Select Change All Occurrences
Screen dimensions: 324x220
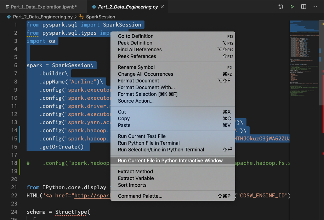coord(173,74)
